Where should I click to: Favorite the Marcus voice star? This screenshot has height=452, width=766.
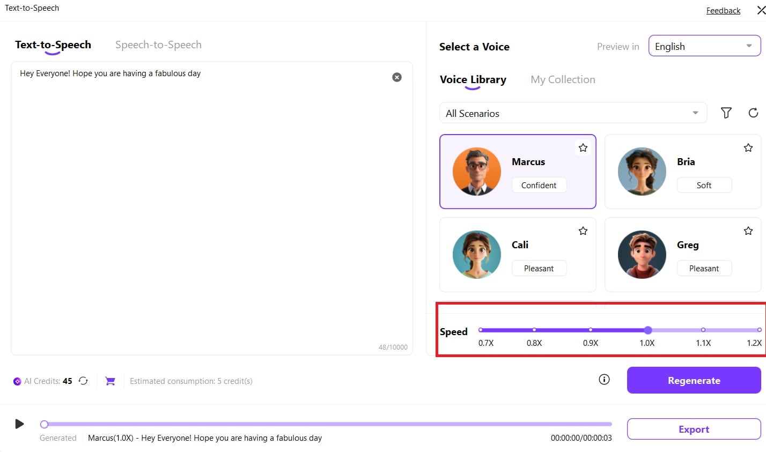pyautogui.click(x=583, y=147)
